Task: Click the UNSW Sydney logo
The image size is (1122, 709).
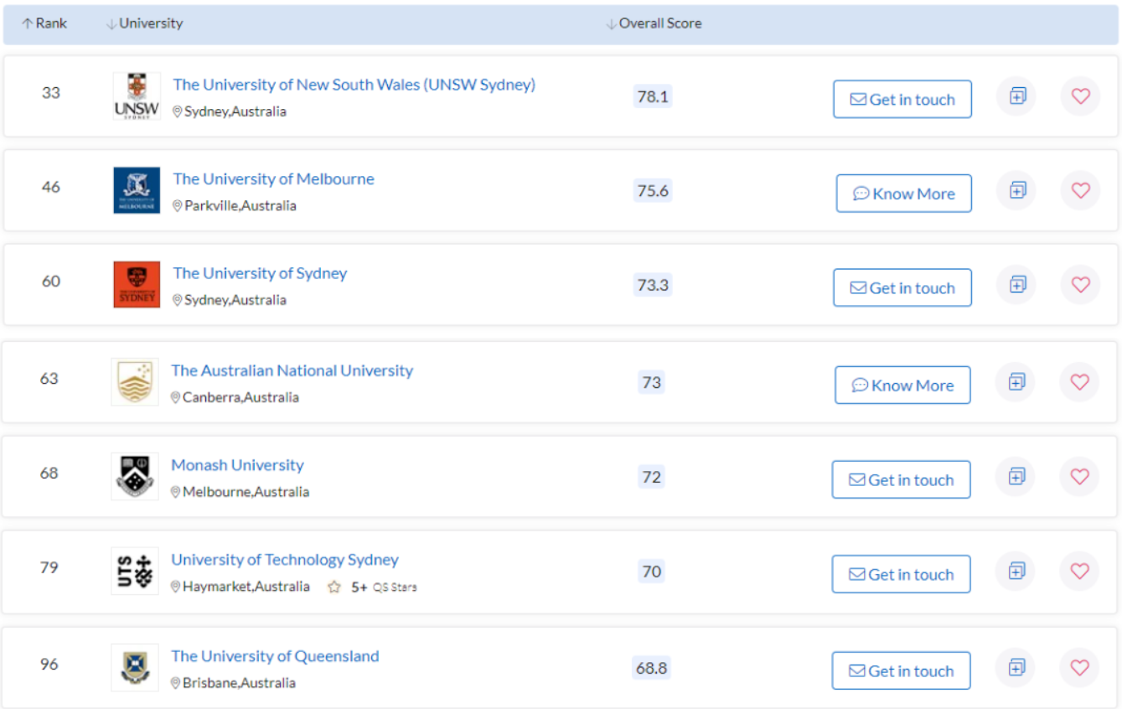Action: pos(137,96)
